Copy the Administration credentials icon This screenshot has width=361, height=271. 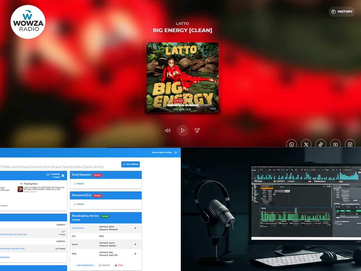click(135, 228)
